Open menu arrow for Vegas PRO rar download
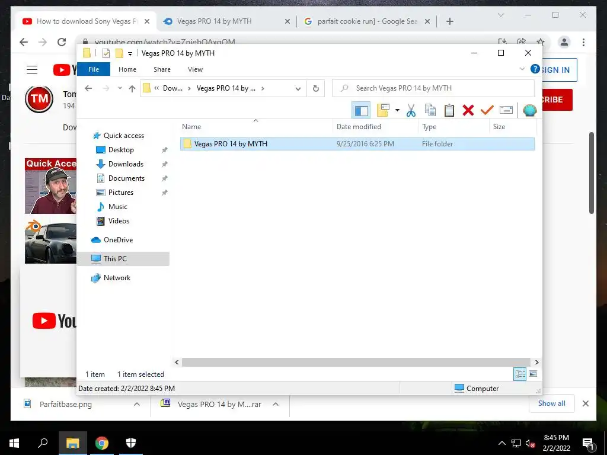Image resolution: width=607 pixels, height=455 pixels. click(276, 404)
